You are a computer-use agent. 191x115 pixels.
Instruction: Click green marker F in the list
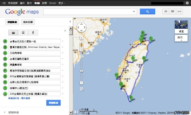[x=5, y=70]
